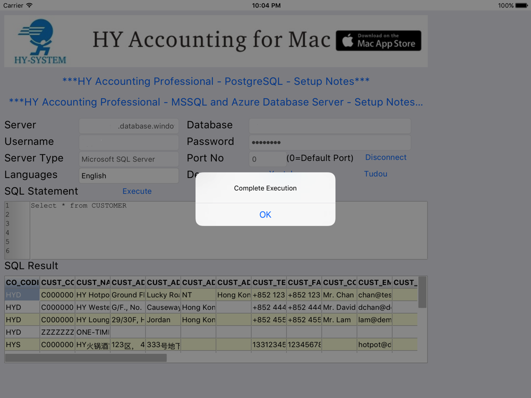Open the Download on the Mac App Store badge
The image size is (531, 398).
click(378, 41)
